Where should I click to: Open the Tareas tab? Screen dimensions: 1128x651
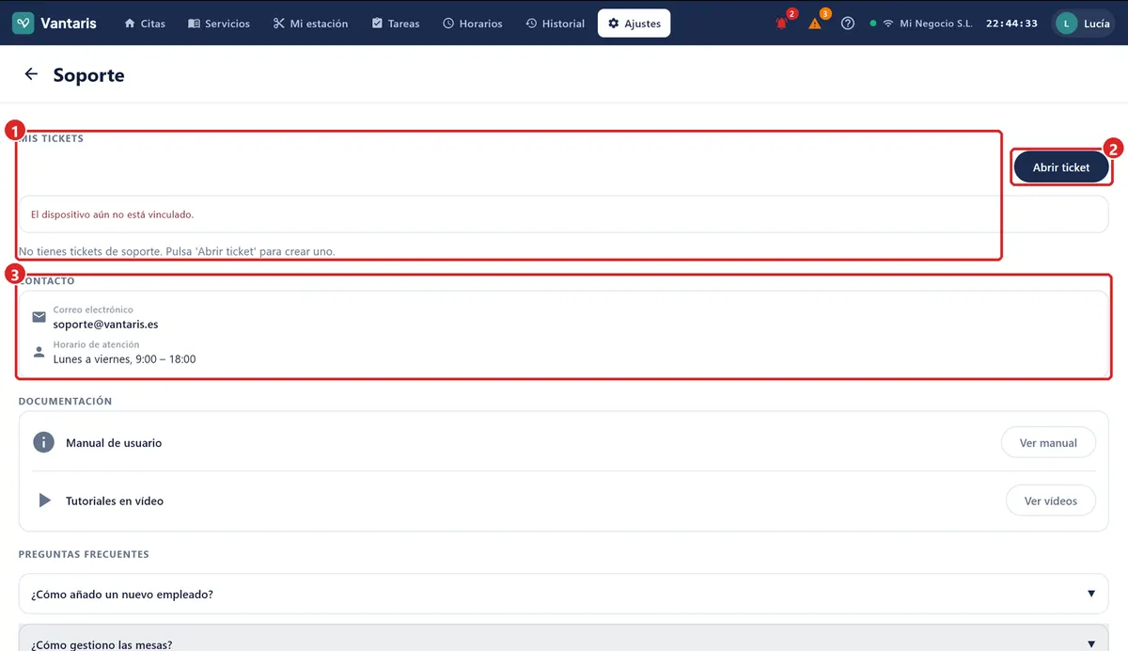coord(396,24)
